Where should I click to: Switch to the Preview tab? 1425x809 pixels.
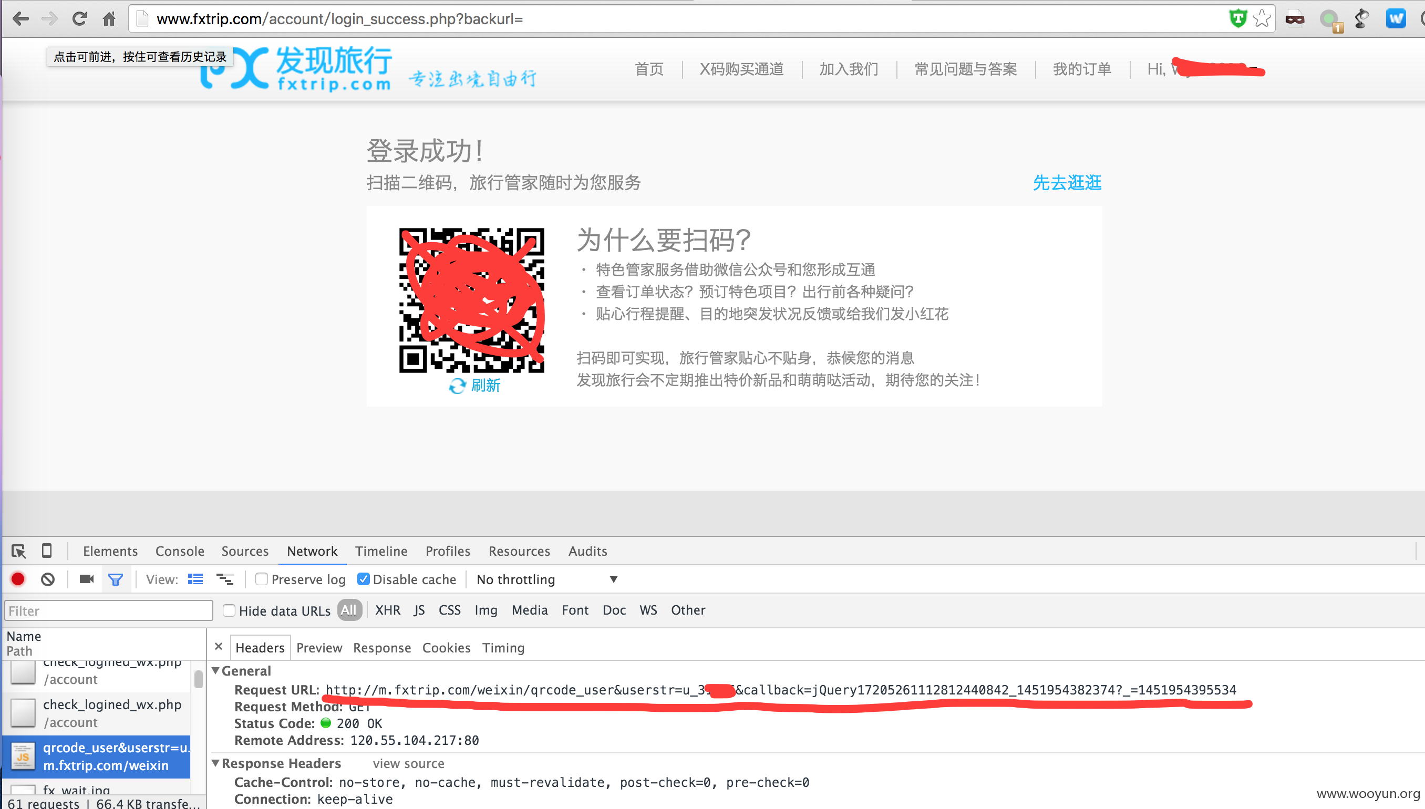click(319, 648)
